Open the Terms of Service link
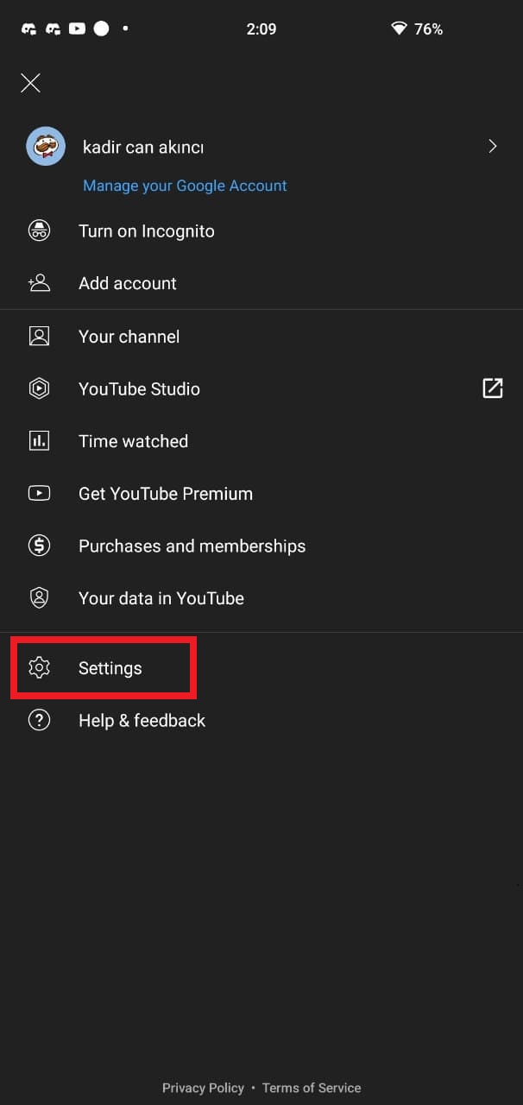Viewport: 523px width, 1105px height. 312,1088
